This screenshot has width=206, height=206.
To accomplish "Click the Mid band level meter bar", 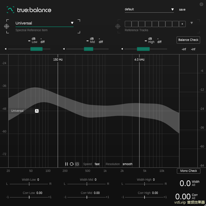I will [89, 49].
